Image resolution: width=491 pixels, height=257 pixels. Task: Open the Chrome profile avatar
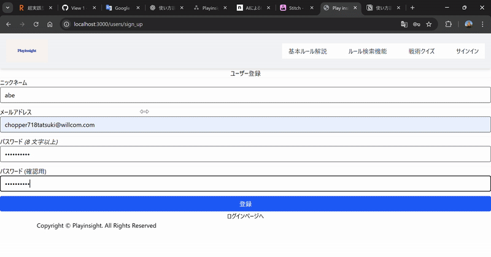tap(468, 24)
